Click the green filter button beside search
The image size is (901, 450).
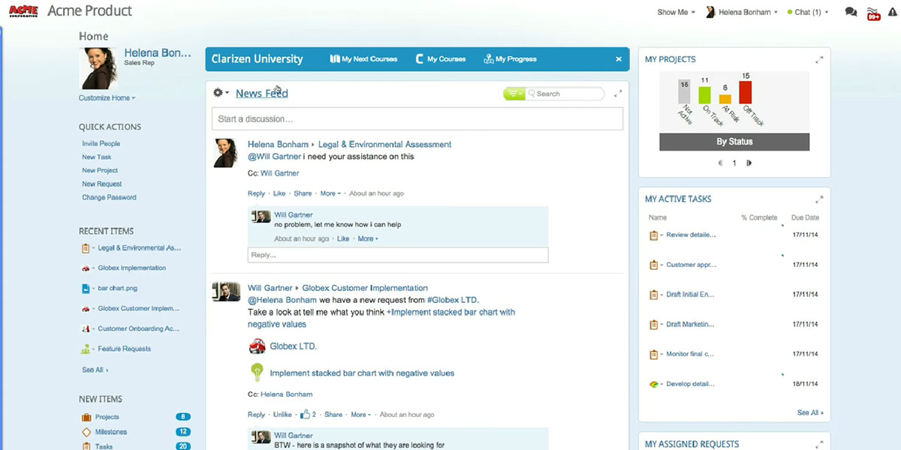pos(514,94)
